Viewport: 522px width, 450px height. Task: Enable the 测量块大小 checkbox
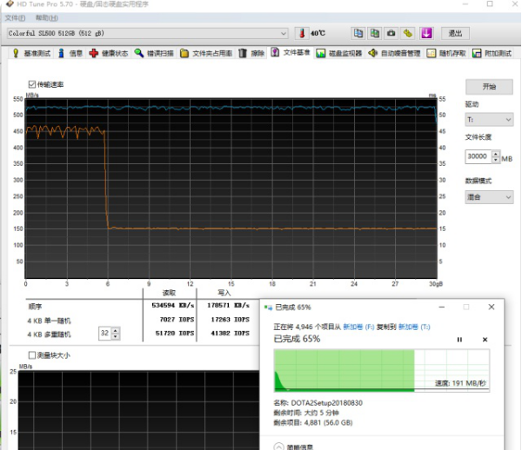(x=32, y=354)
